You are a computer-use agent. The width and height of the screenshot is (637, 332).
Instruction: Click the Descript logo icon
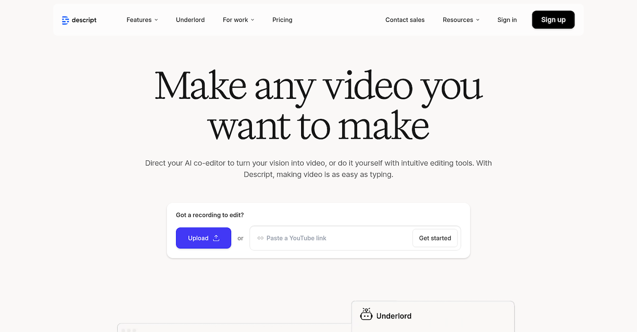click(x=65, y=20)
